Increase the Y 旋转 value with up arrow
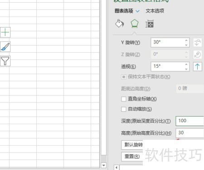Viewport: 204px width, 170px height. pyautogui.click(x=186, y=40)
